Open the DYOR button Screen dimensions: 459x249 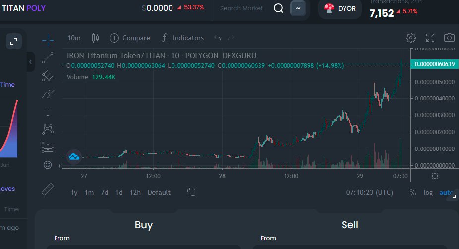340,9
